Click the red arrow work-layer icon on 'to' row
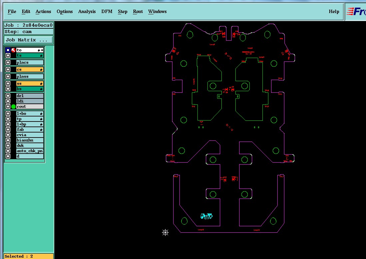 [x=13, y=50]
